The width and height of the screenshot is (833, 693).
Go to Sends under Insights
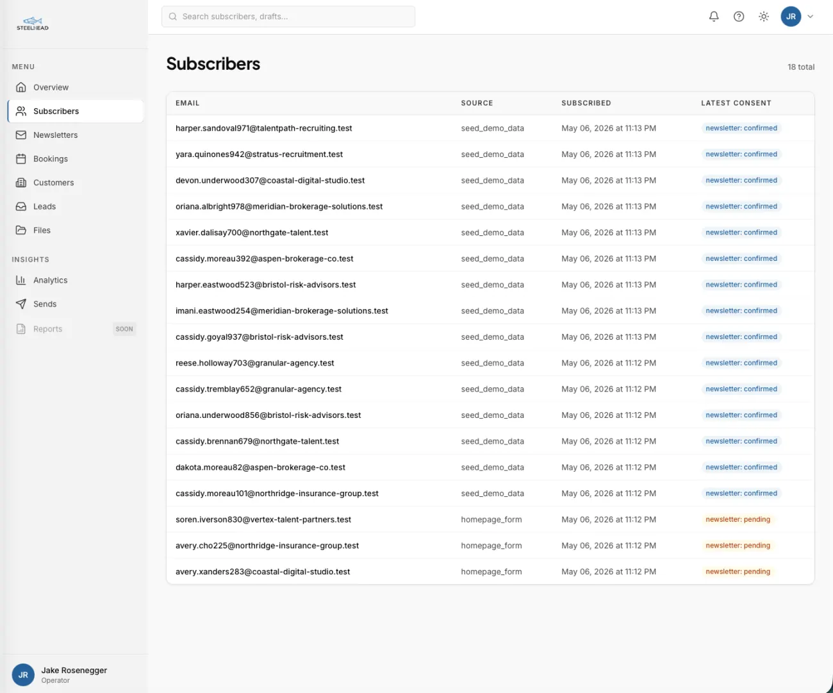tap(76, 304)
